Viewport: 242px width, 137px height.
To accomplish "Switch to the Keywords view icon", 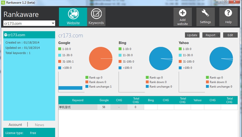I will pos(96,14).
